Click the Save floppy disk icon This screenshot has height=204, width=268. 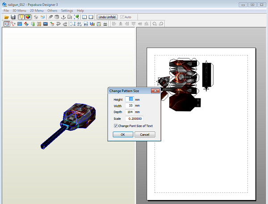pos(13,17)
